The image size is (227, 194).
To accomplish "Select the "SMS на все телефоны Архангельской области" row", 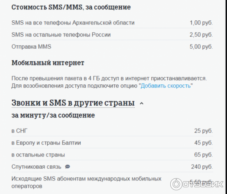I will coord(73,23).
